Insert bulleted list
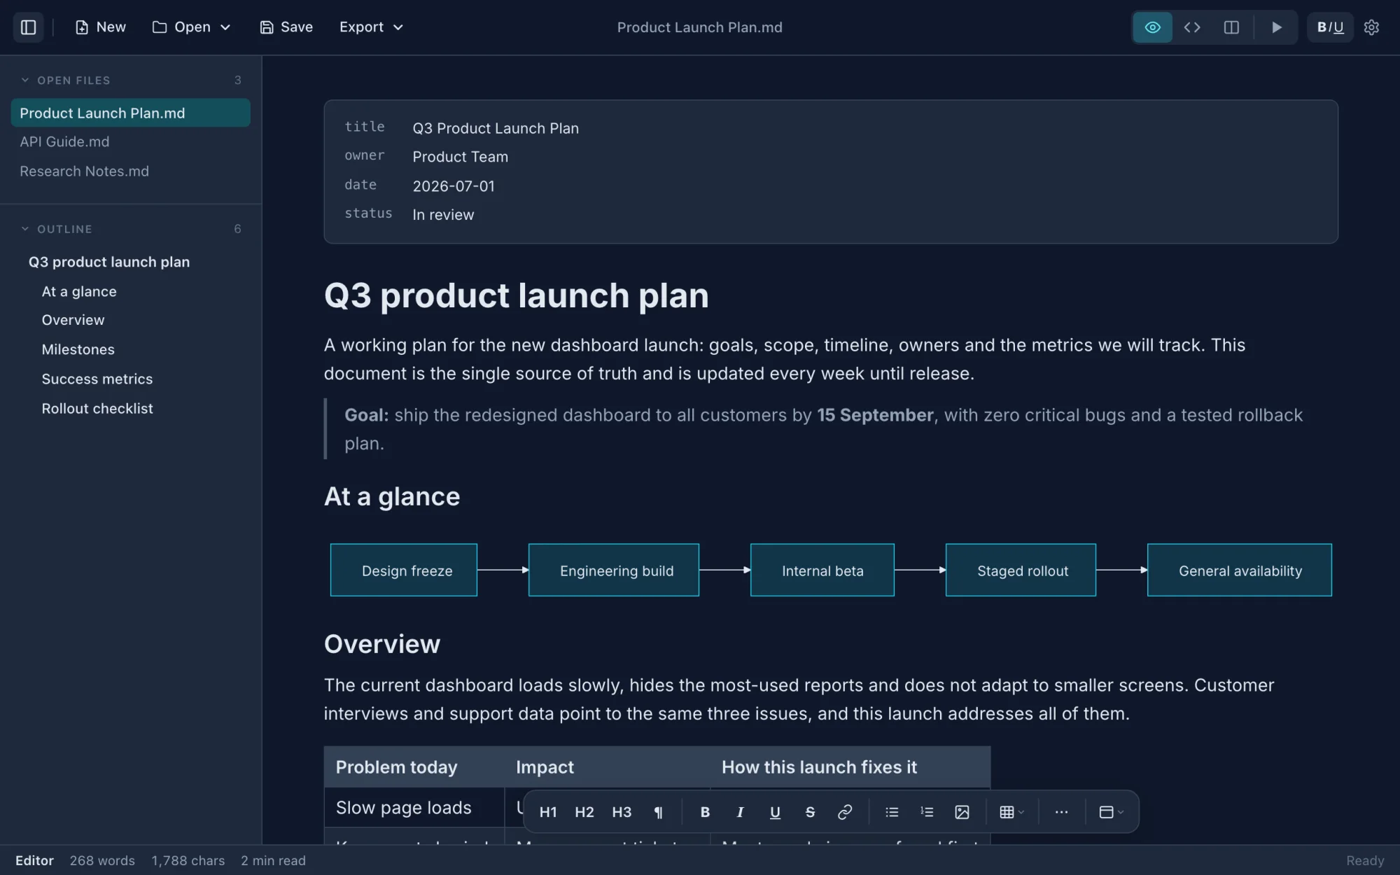This screenshot has width=1400, height=875. point(892,812)
